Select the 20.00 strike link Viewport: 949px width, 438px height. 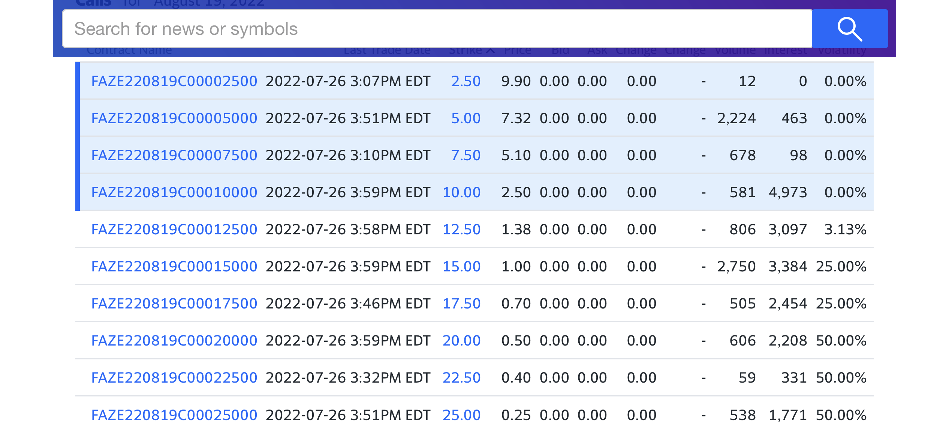coord(461,341)
